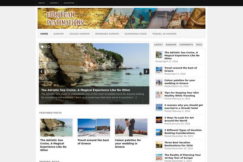
Task: Switch to the Tags tab
Action: pyautogui.click(x=199, y=45)
